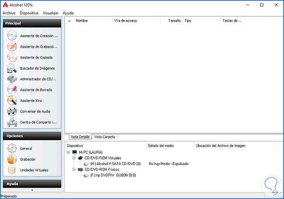The image size is (284, 199).
Task: Open Unidades Virtuales stacked discs icon
Action: pos(12,170)
